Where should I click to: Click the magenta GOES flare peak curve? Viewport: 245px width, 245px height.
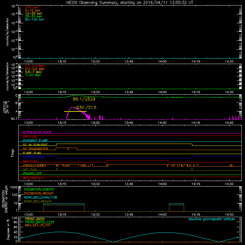click(x=72, y=108)
